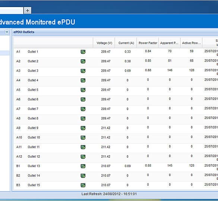Click the Active Pow... column header
The image size is (218, 201).
tap(191, 43)
